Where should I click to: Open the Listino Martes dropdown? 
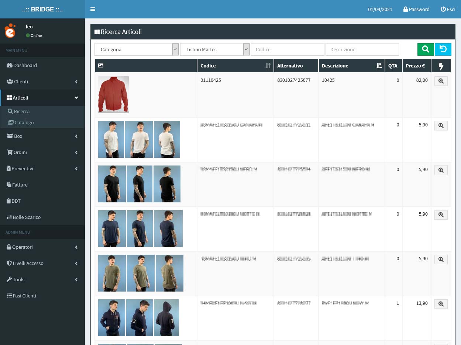coord(215,49)
